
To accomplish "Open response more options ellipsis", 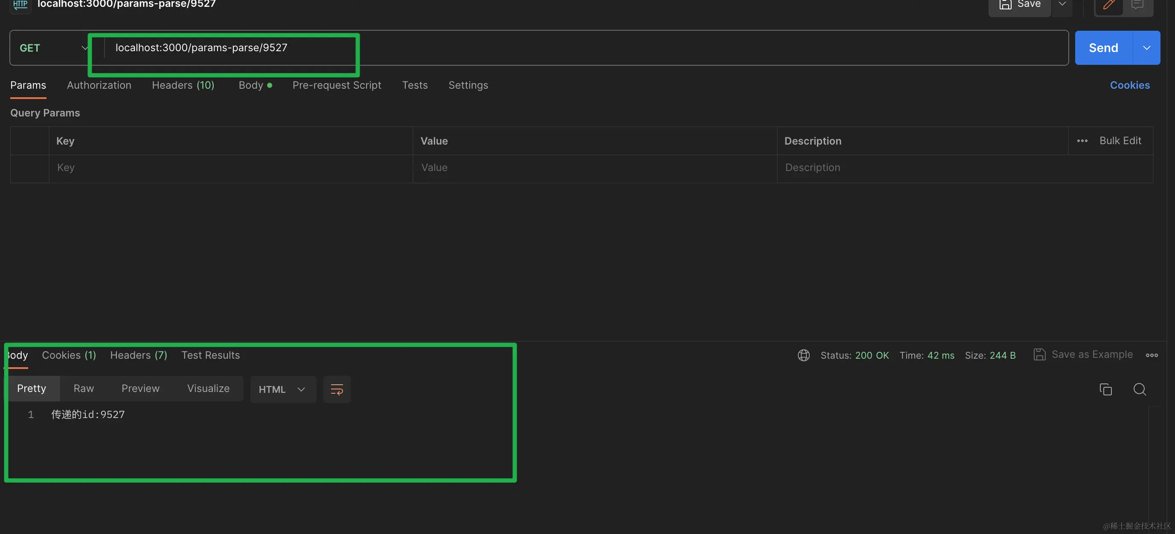I will pyautogui.click(x=1151, y=355).
